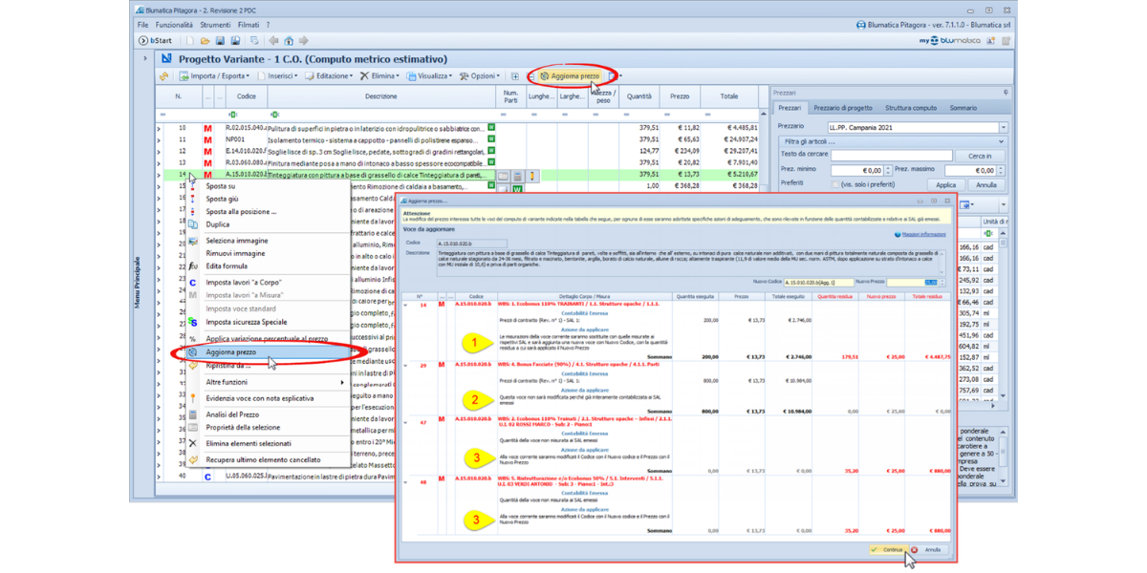Image resolution: width=1147 pixels, height=573 pixels.
Task: Collapse the 'Filtra gli articoli' section
Action: [1002, 141]
